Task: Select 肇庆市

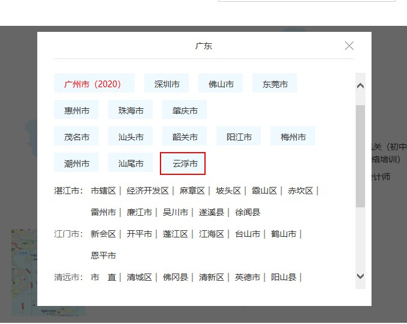Action: [185, 109]
